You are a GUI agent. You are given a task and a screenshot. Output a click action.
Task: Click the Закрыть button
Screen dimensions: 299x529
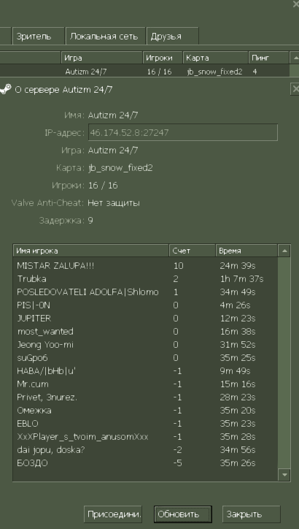pos(251,514)
